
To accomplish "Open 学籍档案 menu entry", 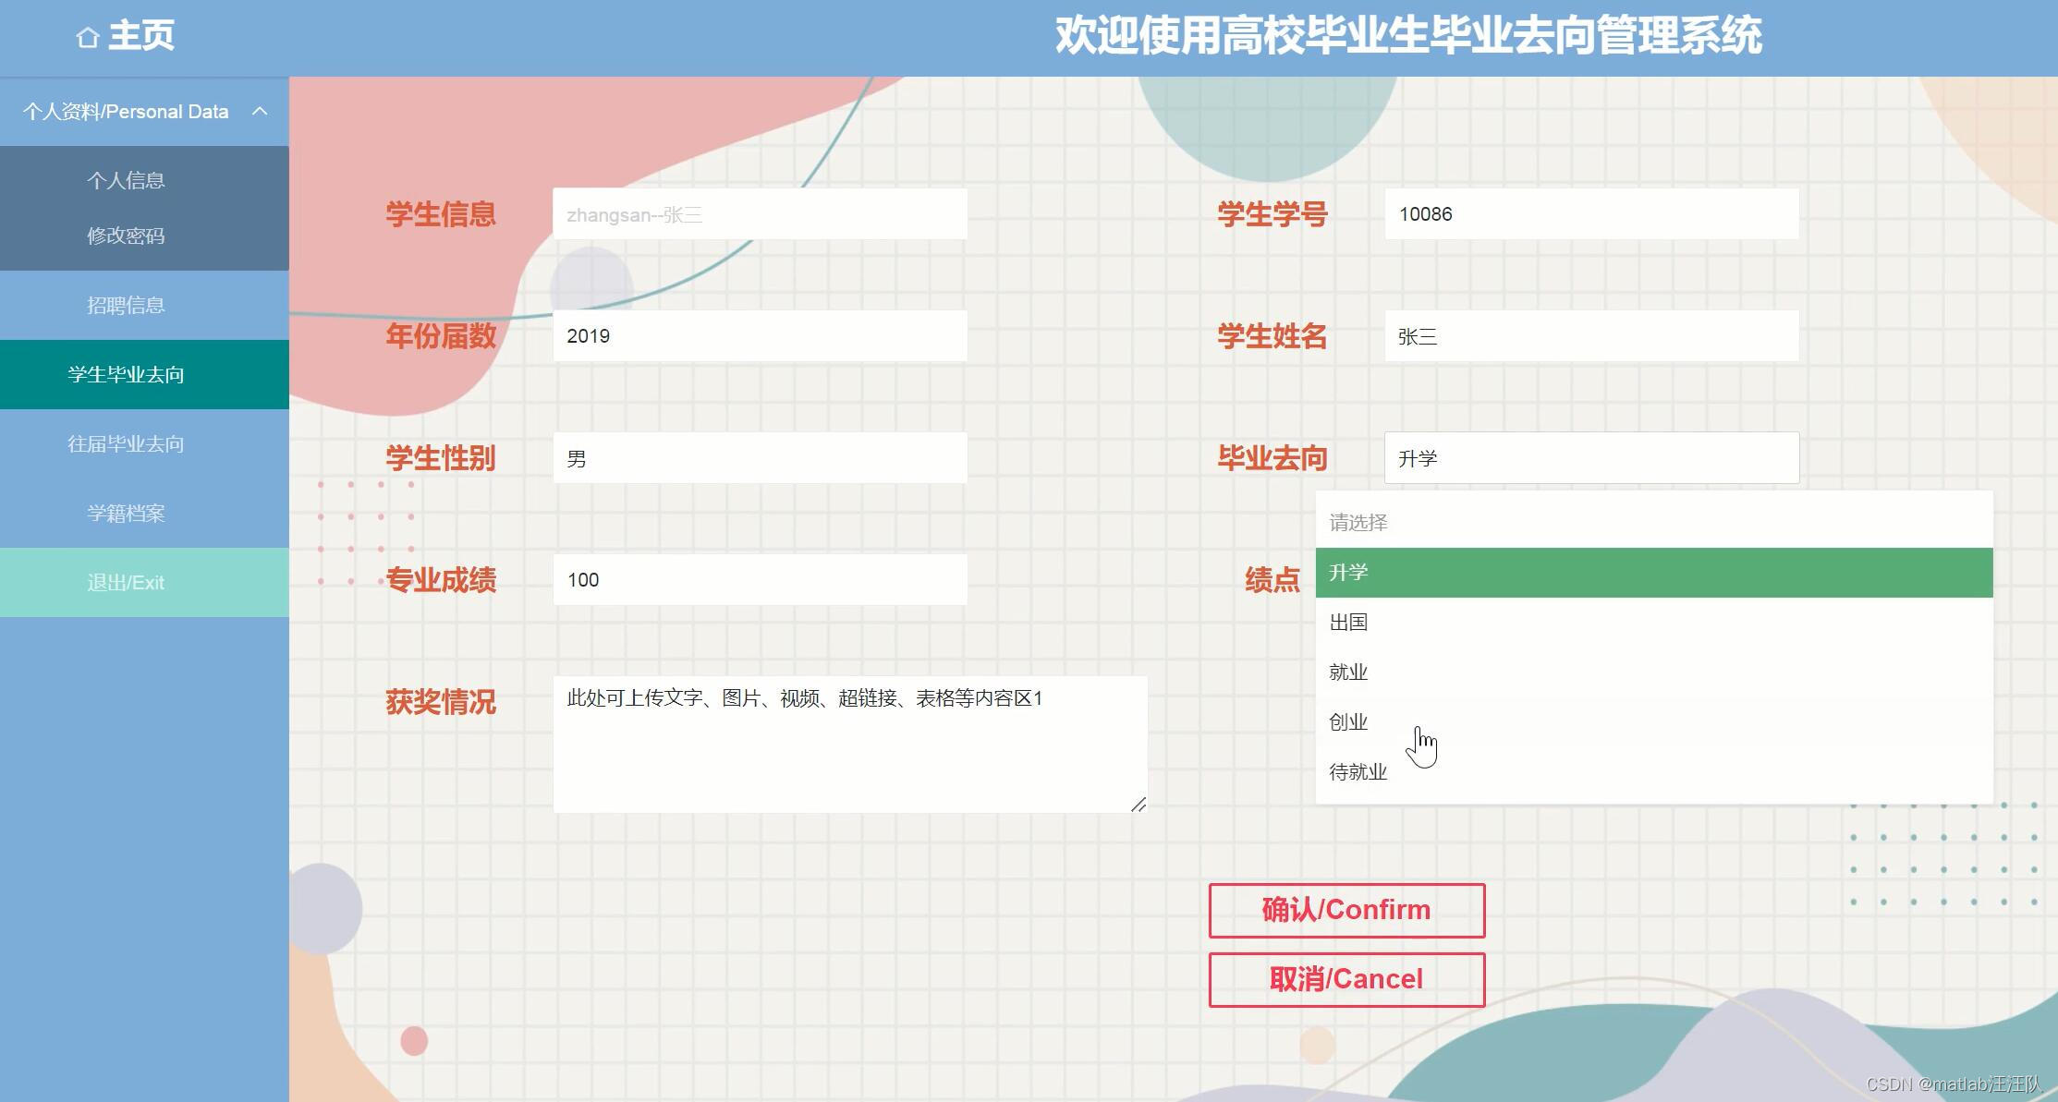I will point(126,513).
